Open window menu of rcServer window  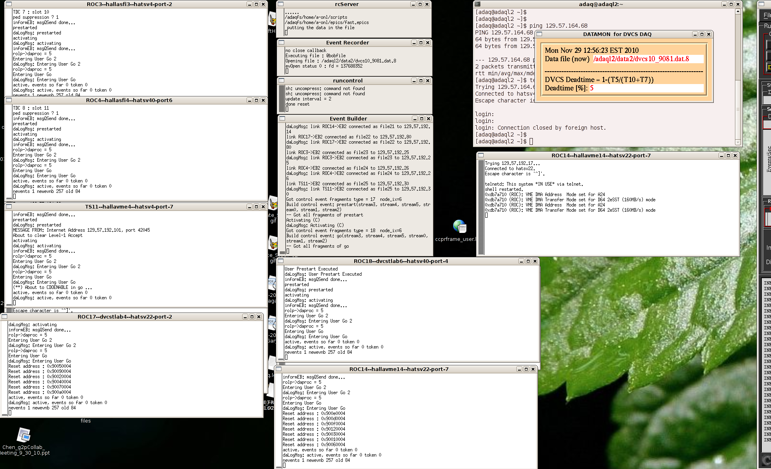pos(281,4)
